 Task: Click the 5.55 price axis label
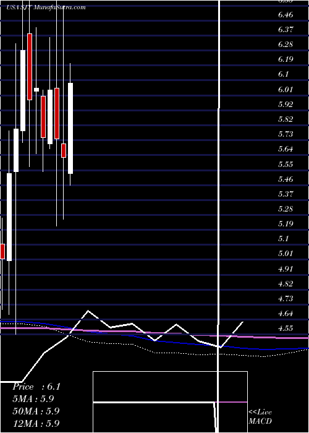pyautogui.click(x=286, y=165)
